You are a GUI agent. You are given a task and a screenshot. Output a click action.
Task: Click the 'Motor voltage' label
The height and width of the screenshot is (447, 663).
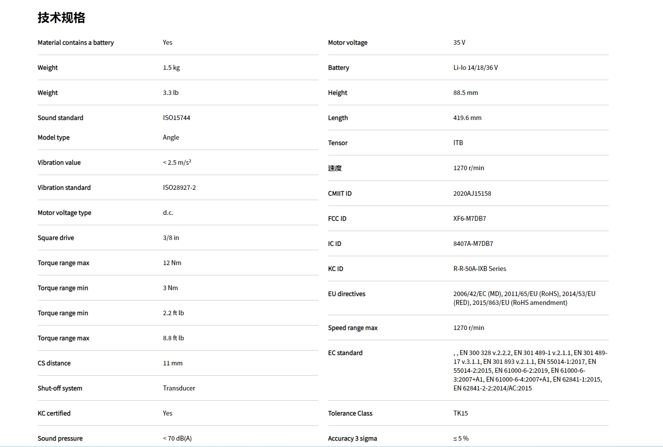347,43
